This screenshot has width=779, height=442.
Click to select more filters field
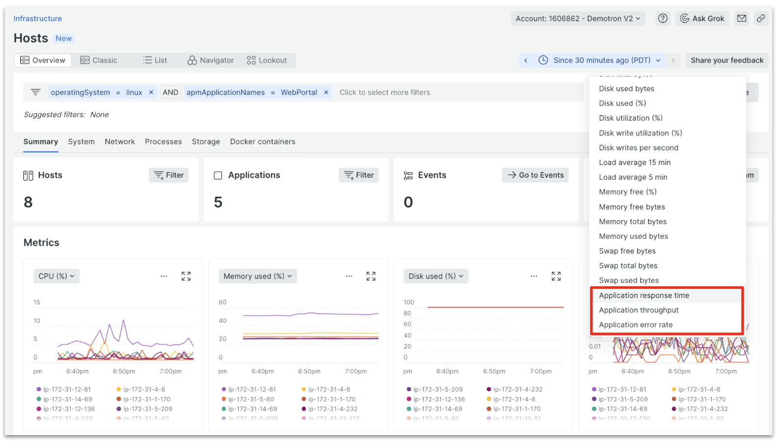click(385, 92)
